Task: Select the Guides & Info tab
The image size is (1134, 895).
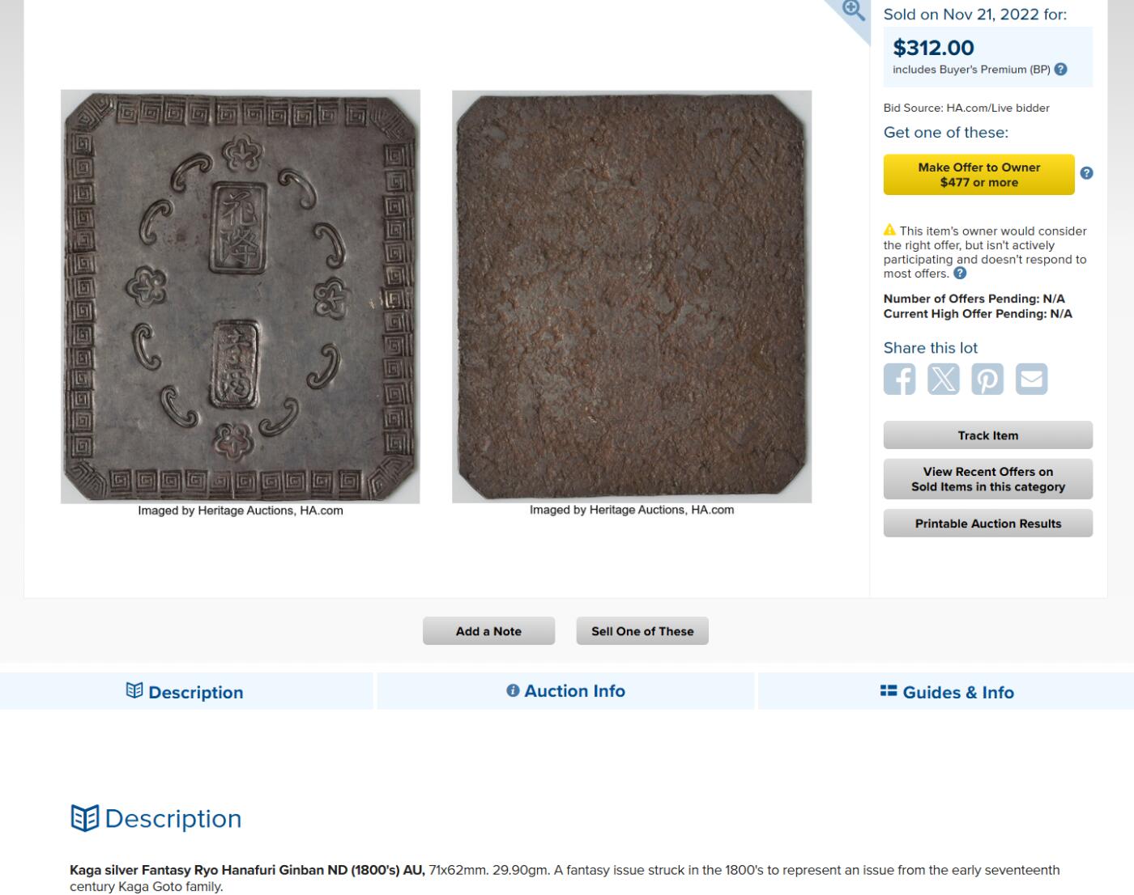Action: point(947,692)
